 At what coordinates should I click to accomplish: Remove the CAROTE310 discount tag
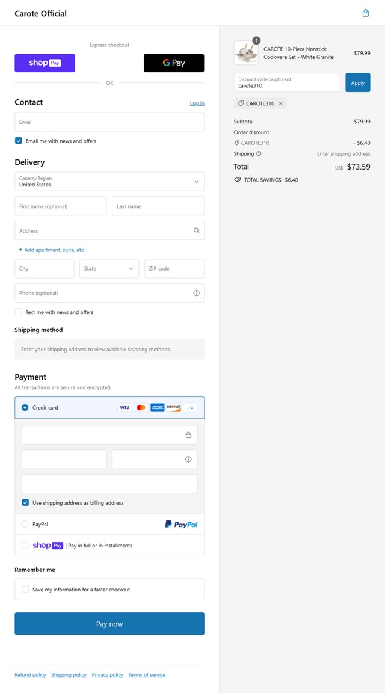280,103
